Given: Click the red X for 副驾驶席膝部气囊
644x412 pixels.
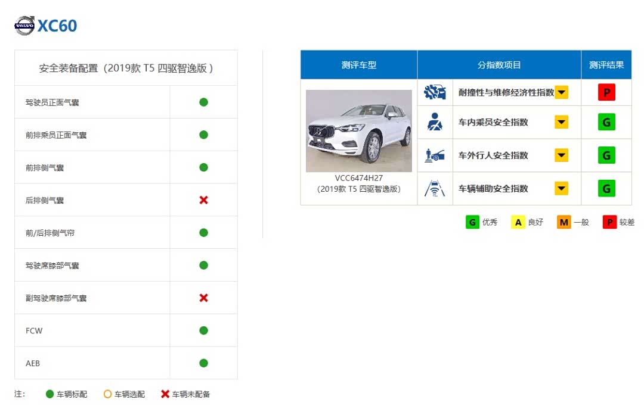Looking at the screenshot, I should click(x=203, y=298).
